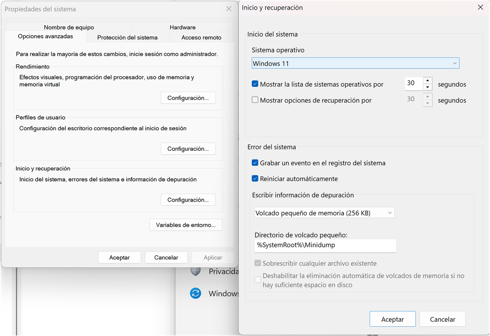Open Perfiles de usuario Configuración button
The width and height of the screenshot is (490, 336).
pos(188,149)
